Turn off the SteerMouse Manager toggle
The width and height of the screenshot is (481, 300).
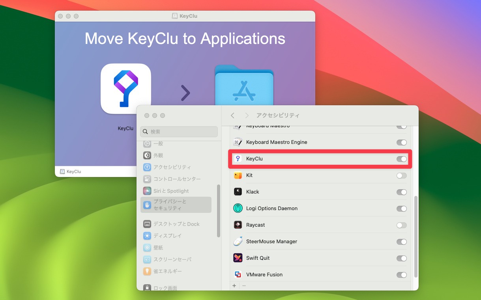(x=402, y=242)
